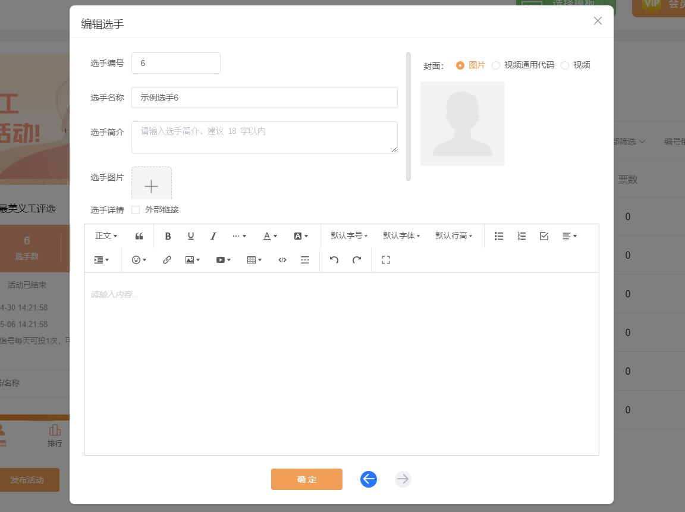Apply italic formatting in editor
685x512 pixels.
point(213,236)
